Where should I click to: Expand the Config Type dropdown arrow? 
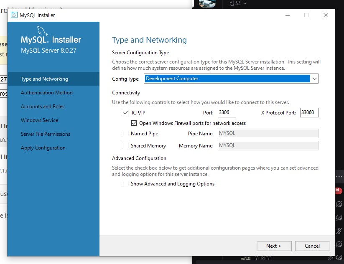coord(315,79)
